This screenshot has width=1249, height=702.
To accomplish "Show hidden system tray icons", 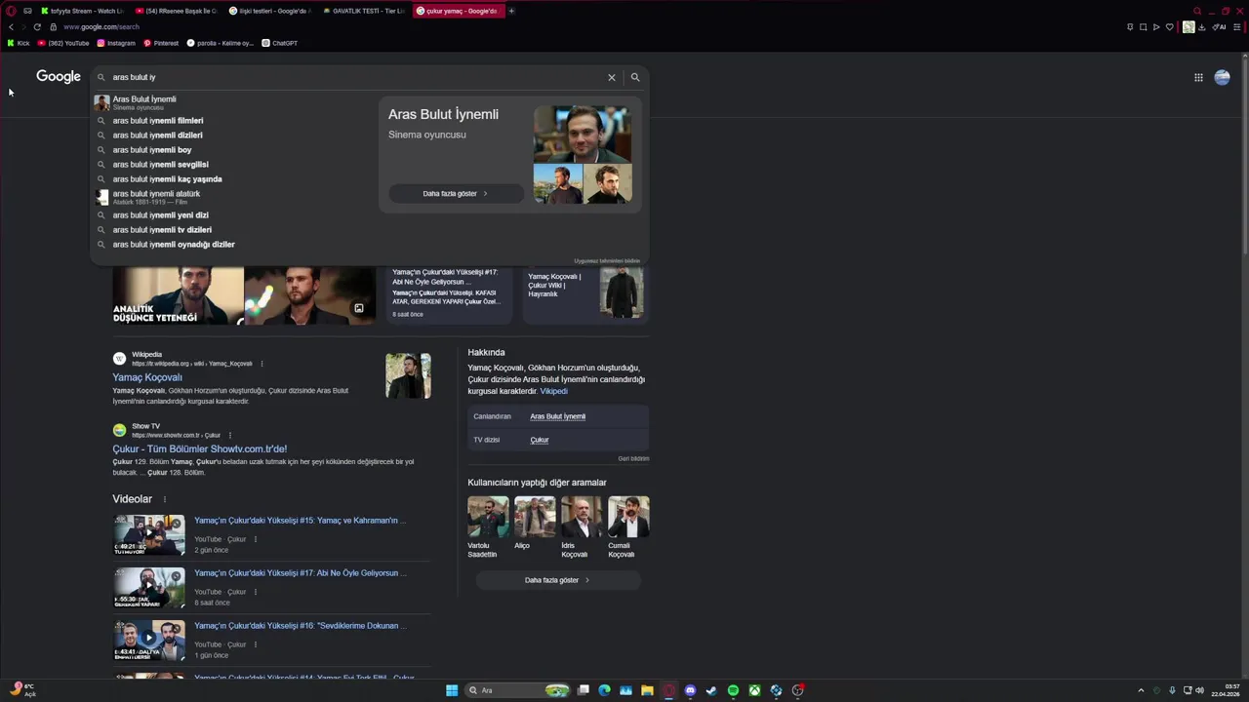I will [1141, 690].
